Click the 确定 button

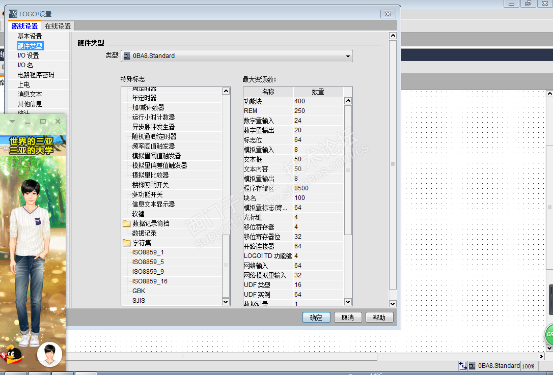pyautogui.click(x=316, y=318)
